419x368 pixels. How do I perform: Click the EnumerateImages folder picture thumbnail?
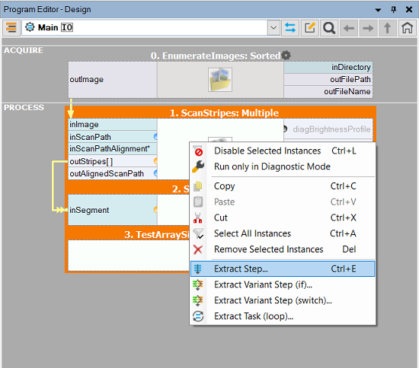[220, 80]
